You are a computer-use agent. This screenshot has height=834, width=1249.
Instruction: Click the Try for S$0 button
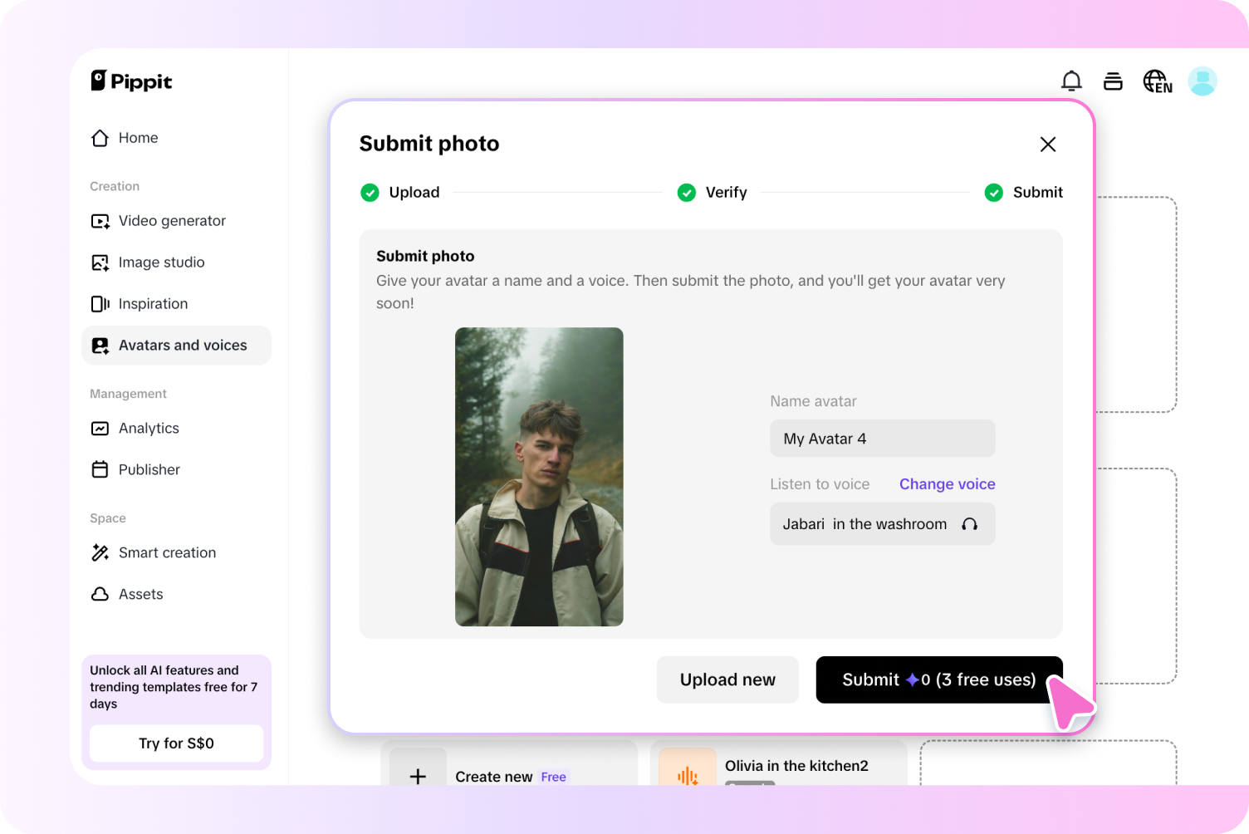175,743
